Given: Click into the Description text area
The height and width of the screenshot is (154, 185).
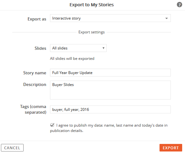Looking at the screenshot, I should click(x=110, y=90).
